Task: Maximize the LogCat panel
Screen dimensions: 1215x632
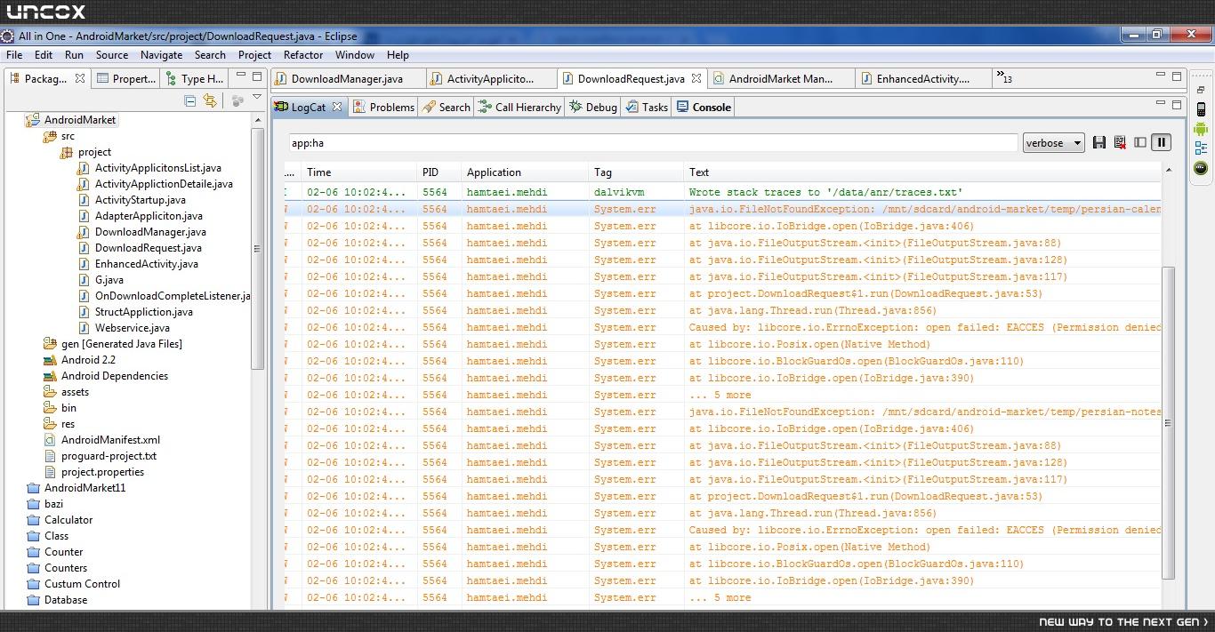Action: (1176, 105)
